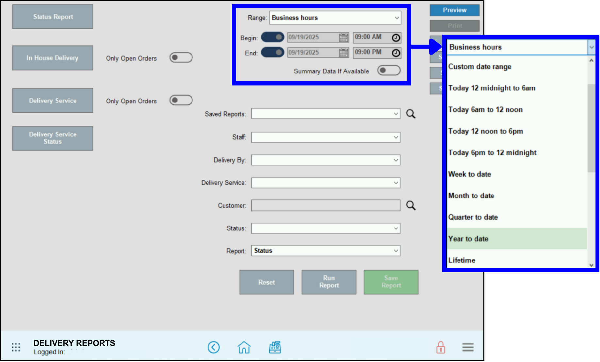
Task: Toggle Only Open Orders for In House Delivery
Action: tap(181, 58)
